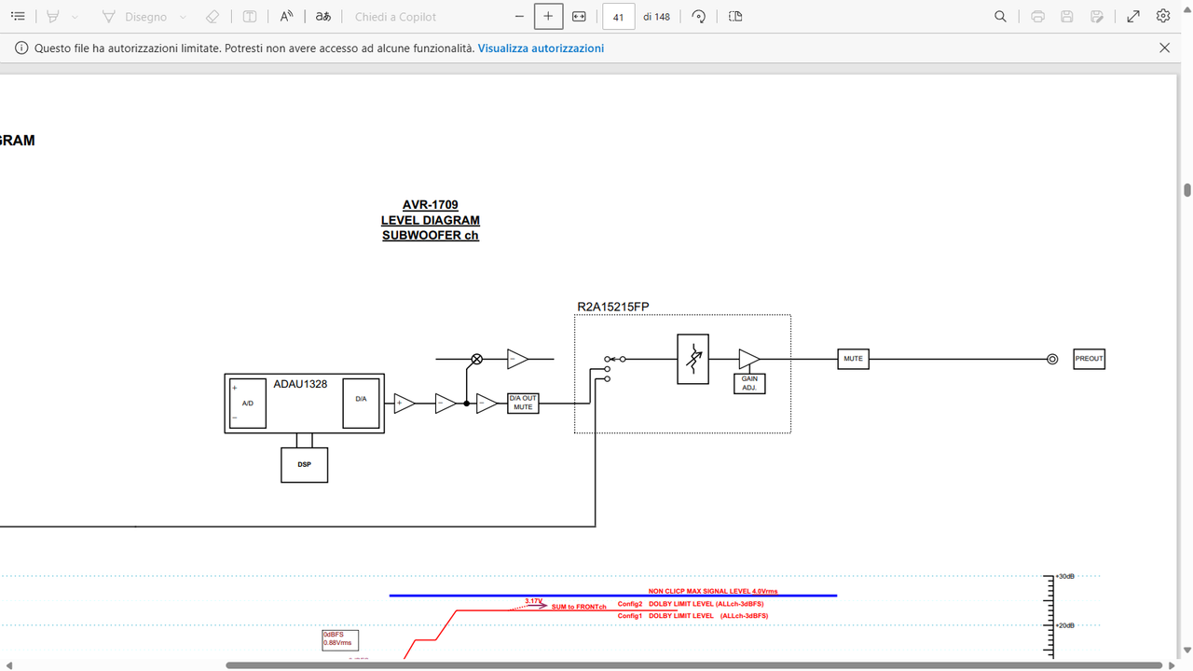Screen dimensions: 1193x671
Task: Click the GAIN ADJ. block
Action: 749,383
